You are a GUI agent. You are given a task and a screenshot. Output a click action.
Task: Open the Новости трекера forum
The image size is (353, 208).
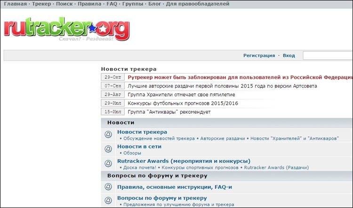tap(142, 132)
